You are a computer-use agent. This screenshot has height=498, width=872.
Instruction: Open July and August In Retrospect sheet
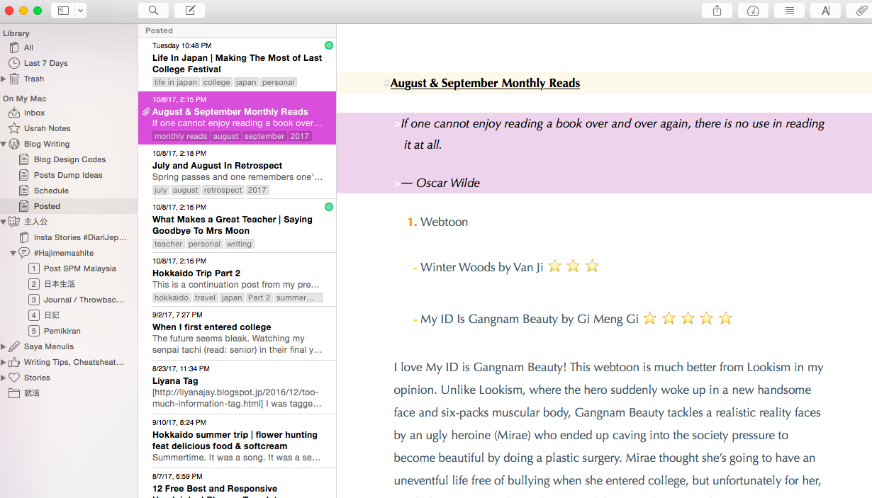tap(237, 172)
